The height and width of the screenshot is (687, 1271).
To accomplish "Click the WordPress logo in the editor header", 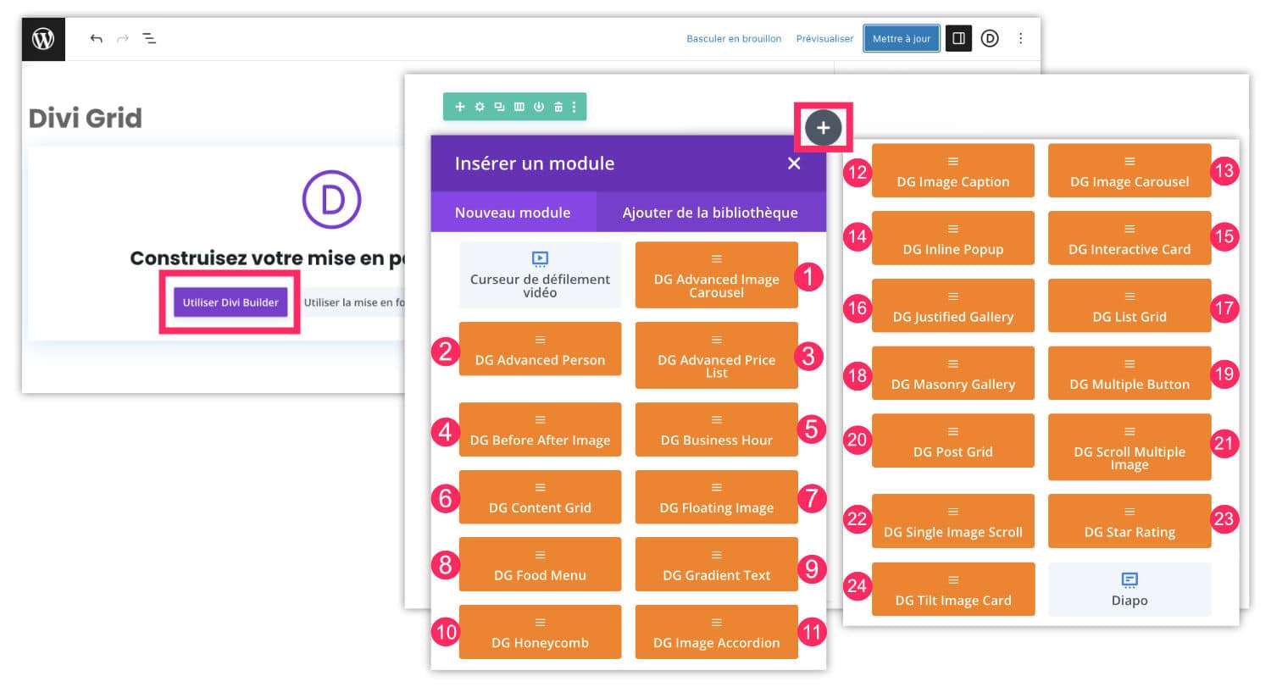I will point(43,39).
